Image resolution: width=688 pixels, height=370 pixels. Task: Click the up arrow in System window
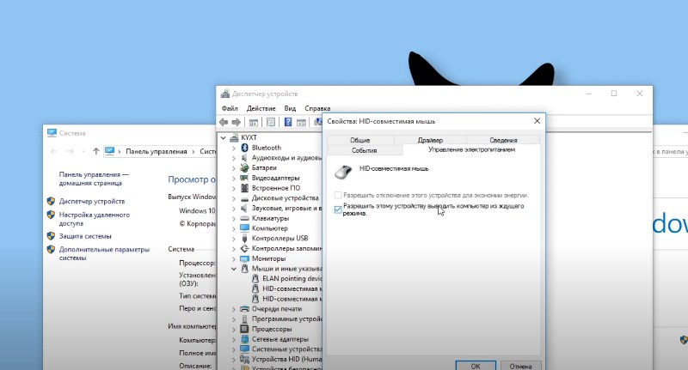coord(95,151)
